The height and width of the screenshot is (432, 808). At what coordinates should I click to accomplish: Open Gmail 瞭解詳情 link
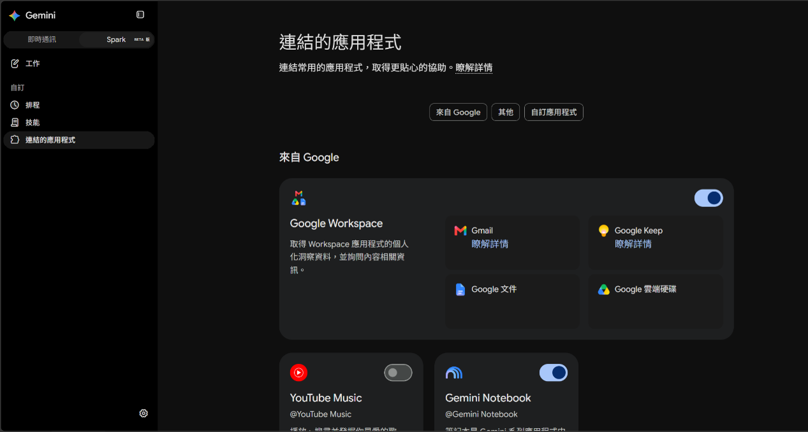click(490, 244)
